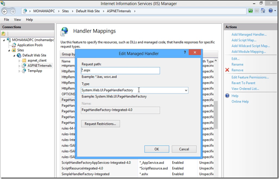Click the Default Web Site globe icon
The image size is (279, 179).
(x=19, y=55)
